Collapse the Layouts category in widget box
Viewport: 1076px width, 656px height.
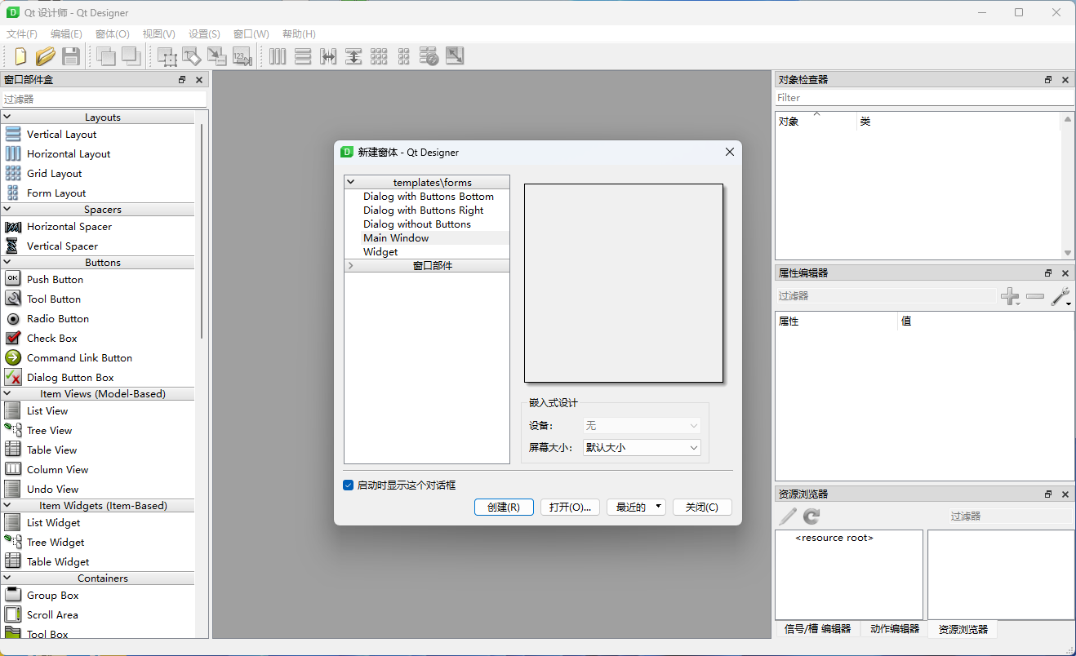coord(7,117)
